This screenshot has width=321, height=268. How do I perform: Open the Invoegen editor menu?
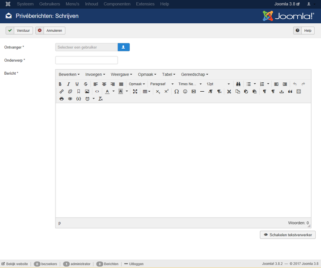[x=95, y=74]
